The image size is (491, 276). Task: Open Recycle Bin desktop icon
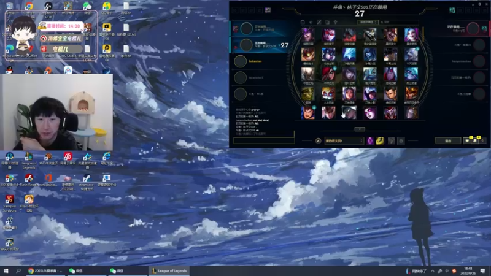[10, 7]
